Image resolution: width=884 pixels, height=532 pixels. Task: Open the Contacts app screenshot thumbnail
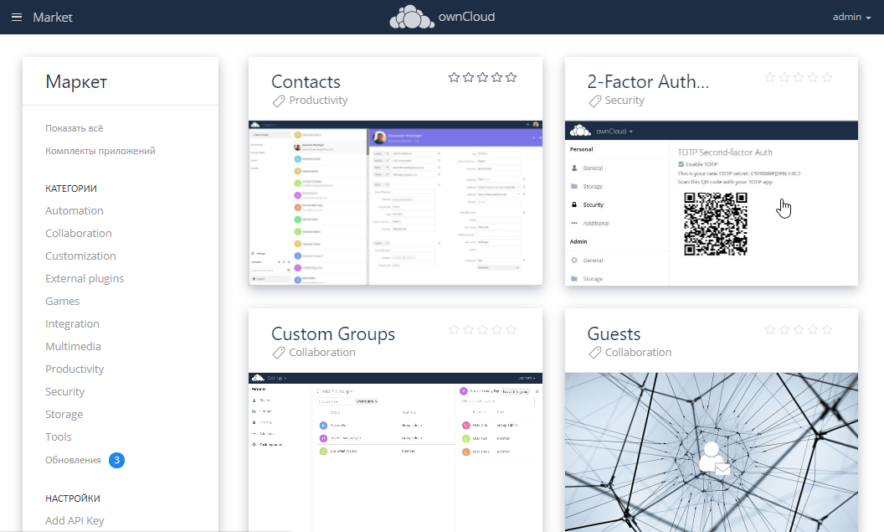click(x=396, y=203)
